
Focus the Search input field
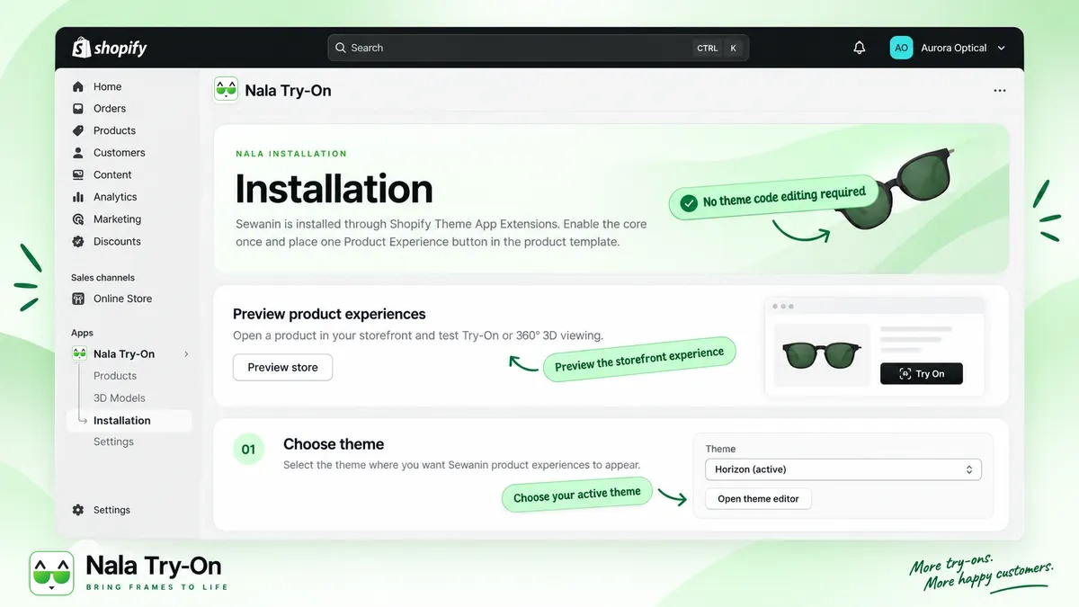pyautogui.click(x=538, y=48)
